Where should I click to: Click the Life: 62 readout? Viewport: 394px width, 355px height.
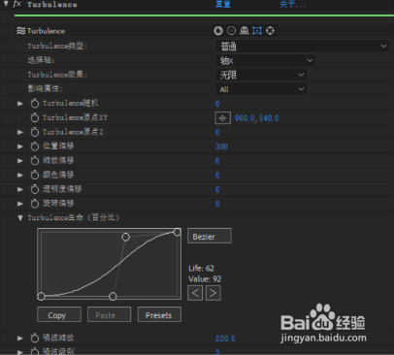pyautogui.click(x=201, y=268)
